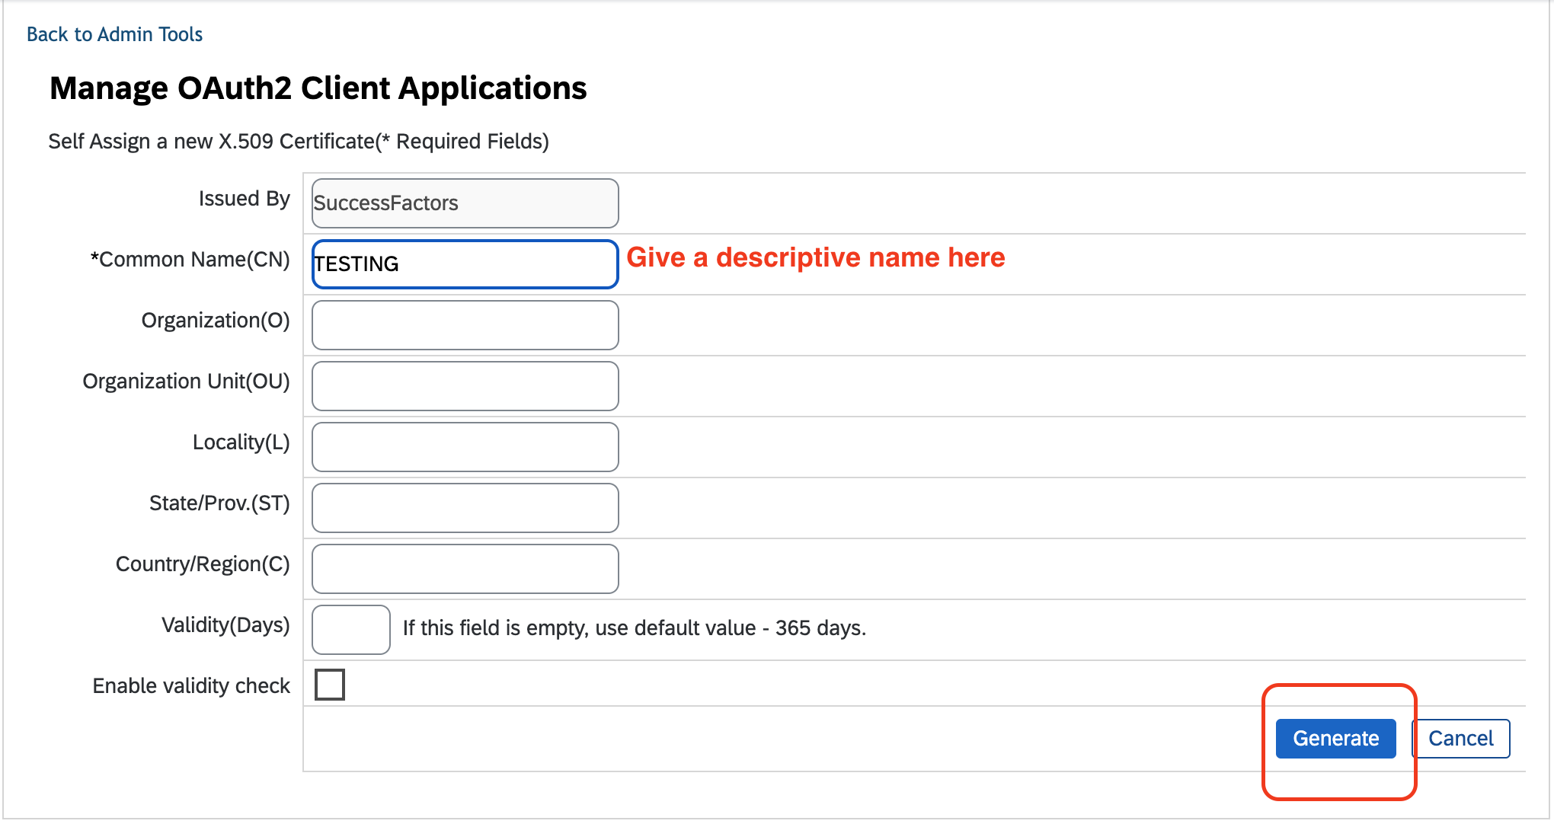The width and height of the screenshot is (1554, 824).
Task: Enable the validity check checkbox
Action: (x=330, y=685)
